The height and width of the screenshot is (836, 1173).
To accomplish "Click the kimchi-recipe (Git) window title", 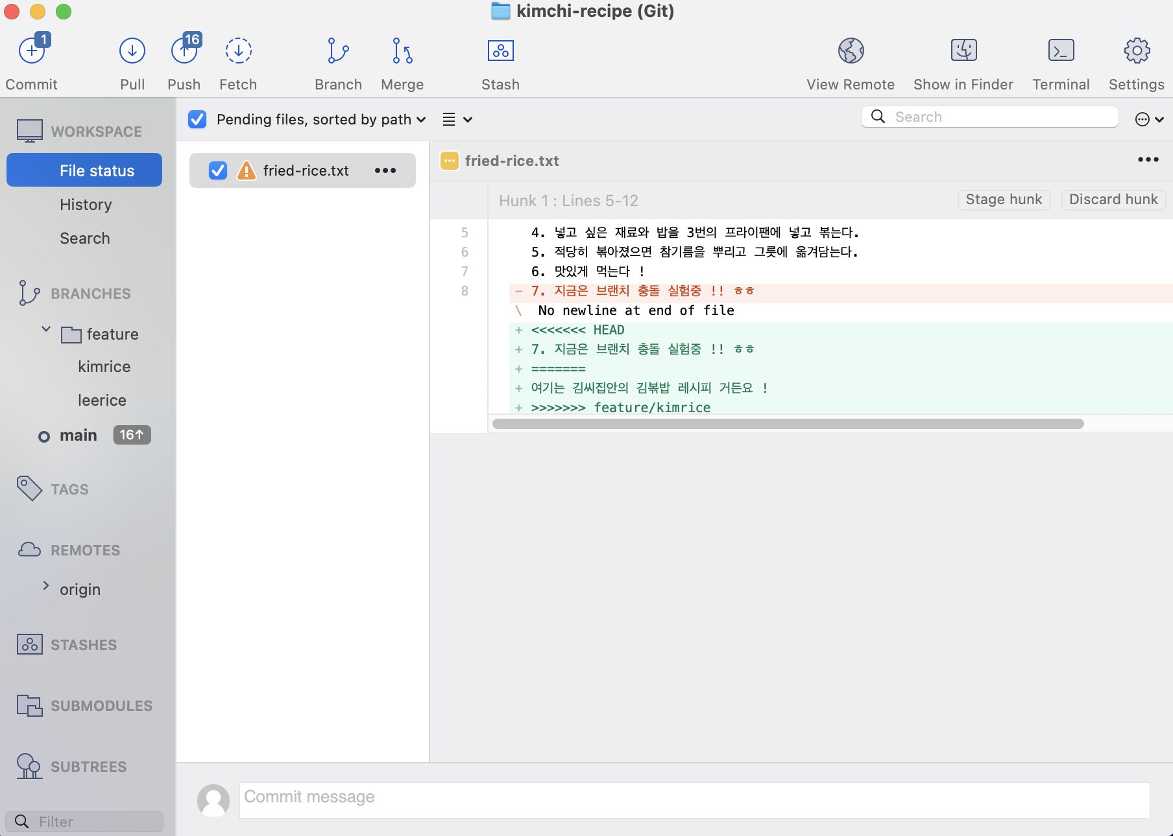I will 595,11.
